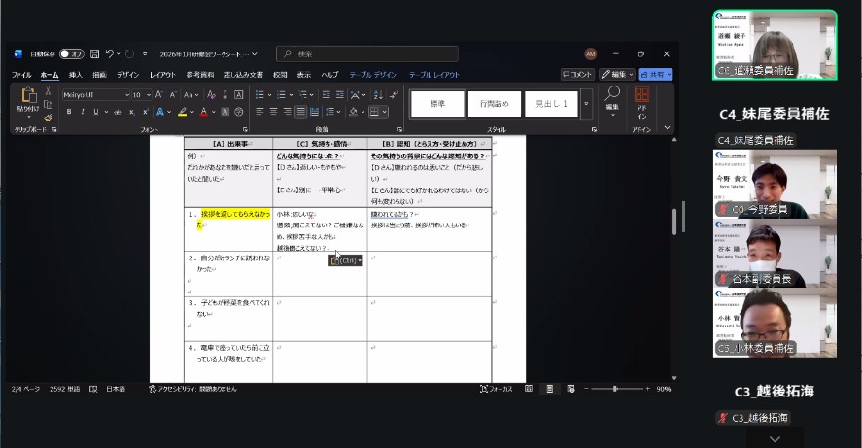Click the yellow text highlight color button
Viewport: 862px width, 448px height.
(x=182, y=112)
